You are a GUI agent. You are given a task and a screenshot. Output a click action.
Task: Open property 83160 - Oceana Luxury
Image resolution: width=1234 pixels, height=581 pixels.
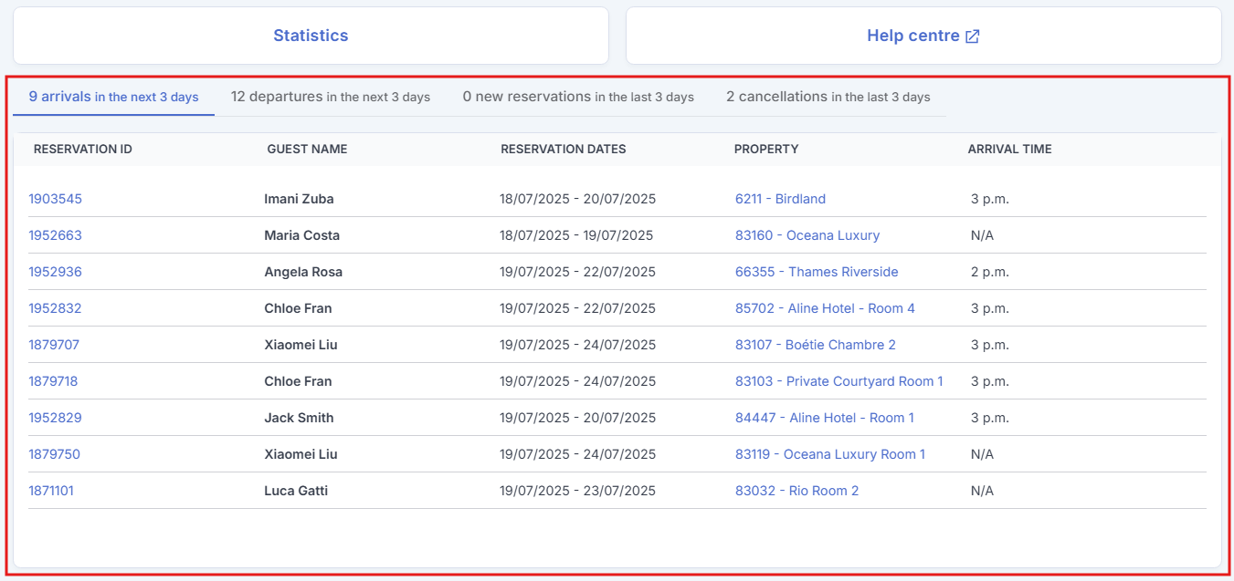click(x=807, y=235)
